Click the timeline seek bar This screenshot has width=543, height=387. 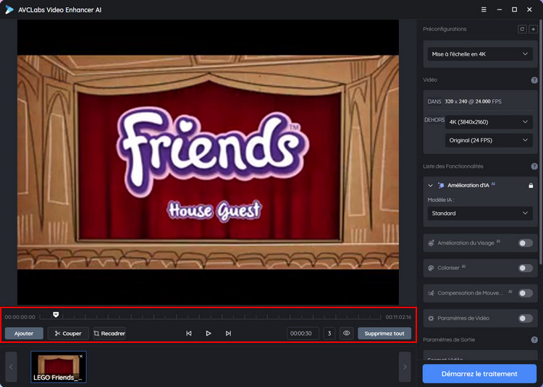coord(210,317)
